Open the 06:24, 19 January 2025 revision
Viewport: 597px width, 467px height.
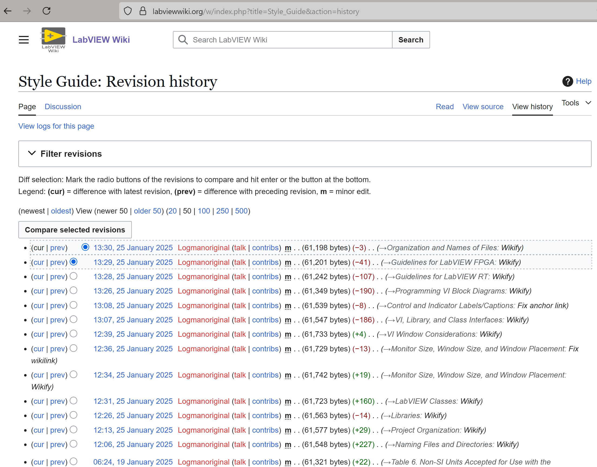pyautogui.click(x=133, y=462)
